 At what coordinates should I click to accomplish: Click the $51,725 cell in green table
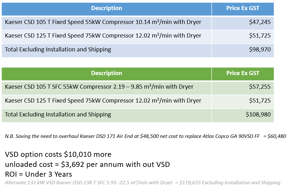(260, 101)
